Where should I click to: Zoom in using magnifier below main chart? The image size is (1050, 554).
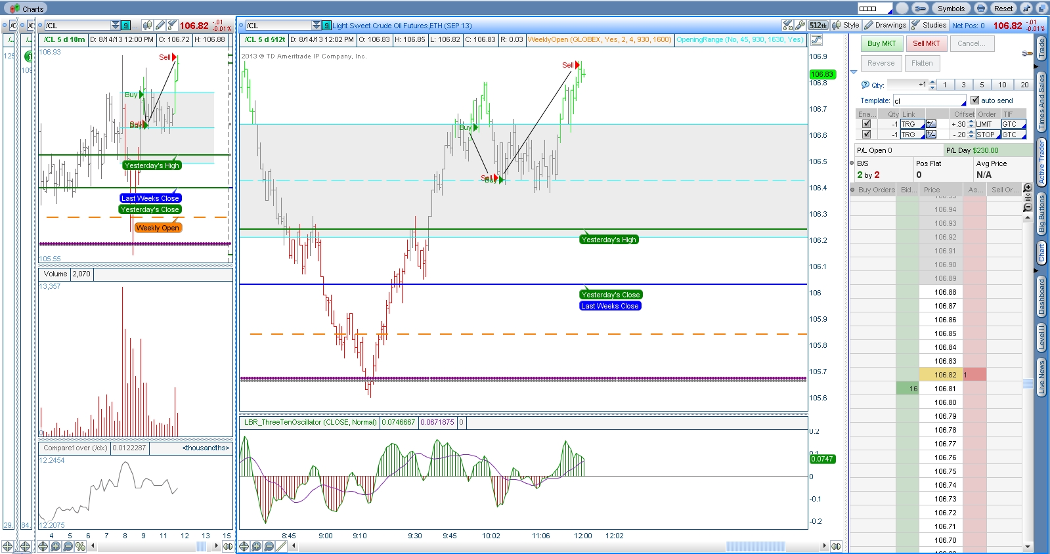(257, 546)
